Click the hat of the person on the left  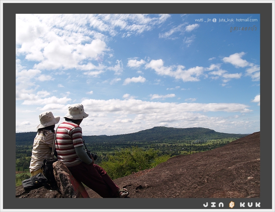click(x=48, y=119)
